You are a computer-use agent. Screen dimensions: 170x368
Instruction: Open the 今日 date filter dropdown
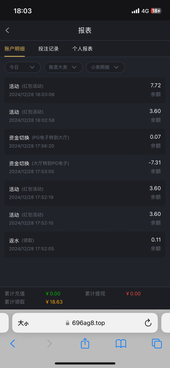click(x=22, y=67)
